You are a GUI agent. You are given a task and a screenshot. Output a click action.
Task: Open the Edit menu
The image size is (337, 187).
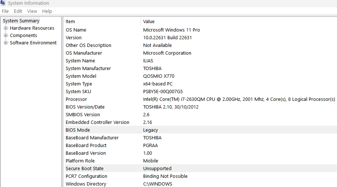tap(18, 11)
